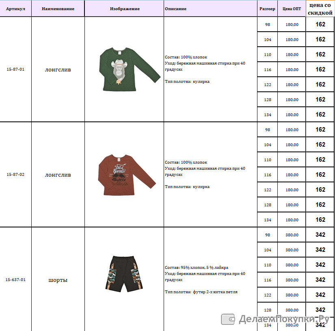Screen dimensions: 335x331
Task: Click discount price 162 for size 104, article 15-87-02
Action: pyautogui.click(x=320, y=145)
